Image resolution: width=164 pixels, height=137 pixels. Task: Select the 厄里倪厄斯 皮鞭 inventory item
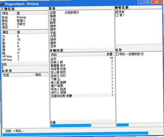(x=82, y=96)
